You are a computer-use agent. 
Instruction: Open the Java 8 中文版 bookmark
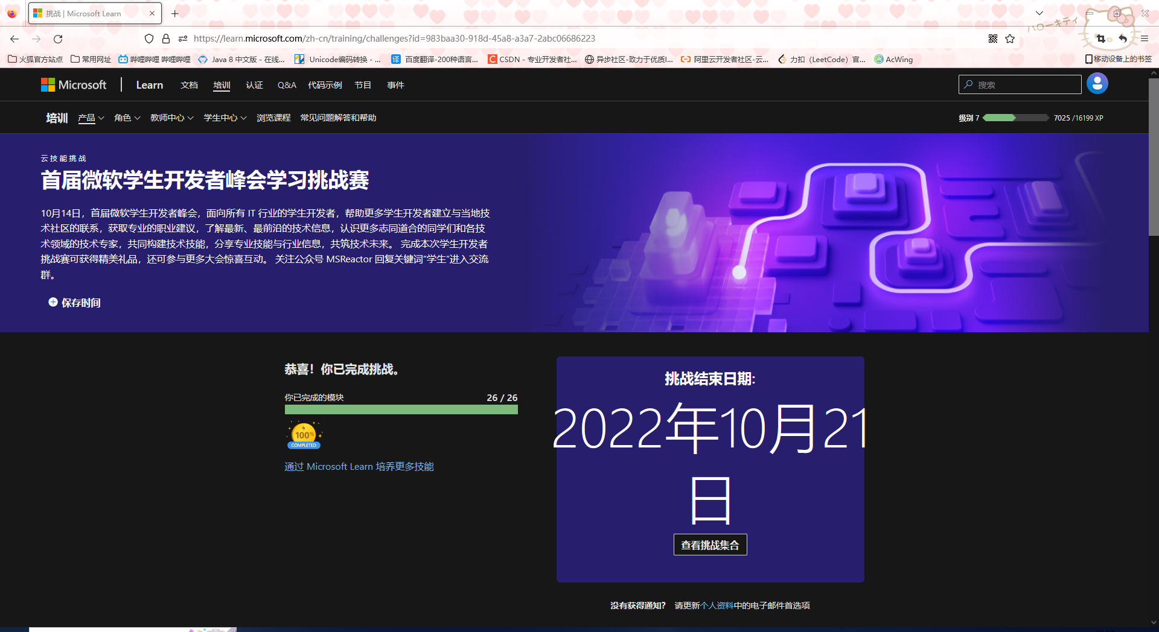pos(241,59)
